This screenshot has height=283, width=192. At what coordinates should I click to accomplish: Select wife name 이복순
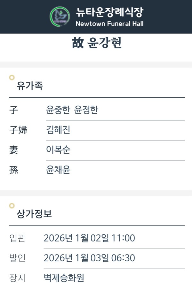58,150
